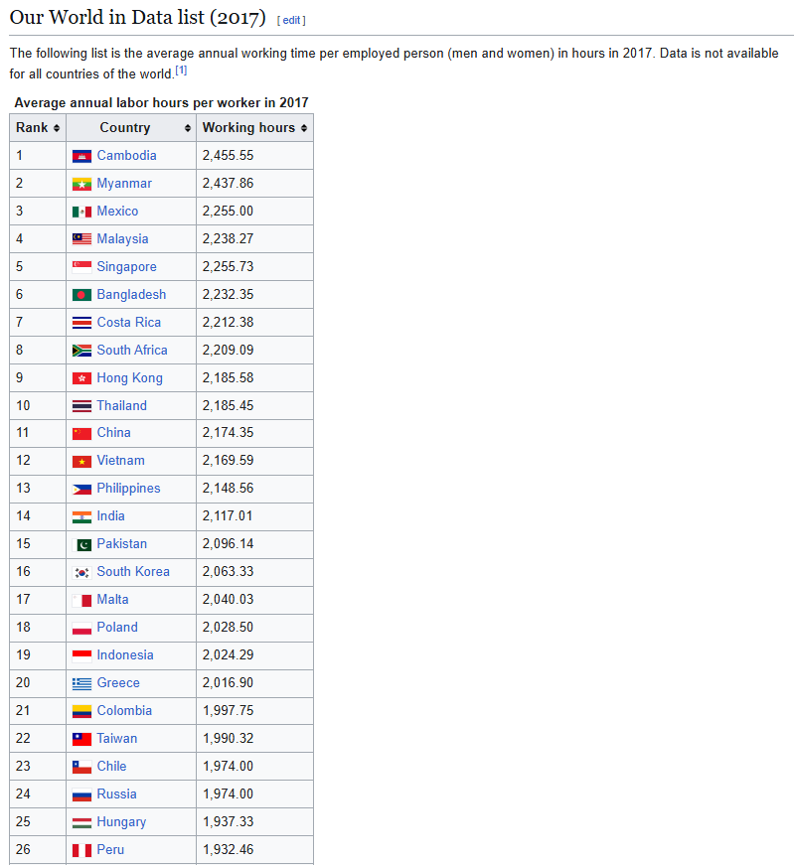Sort table by Country column arrows
This screenshot has width=795, height=865.
(188, 128)
